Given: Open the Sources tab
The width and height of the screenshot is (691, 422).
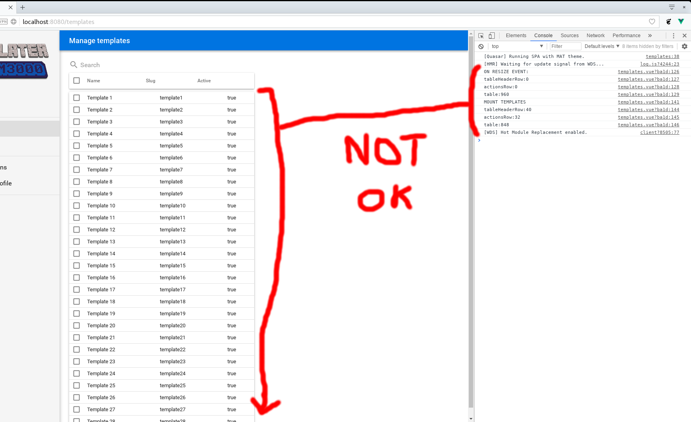Looking at the screenshot, I should coord(570,36).
